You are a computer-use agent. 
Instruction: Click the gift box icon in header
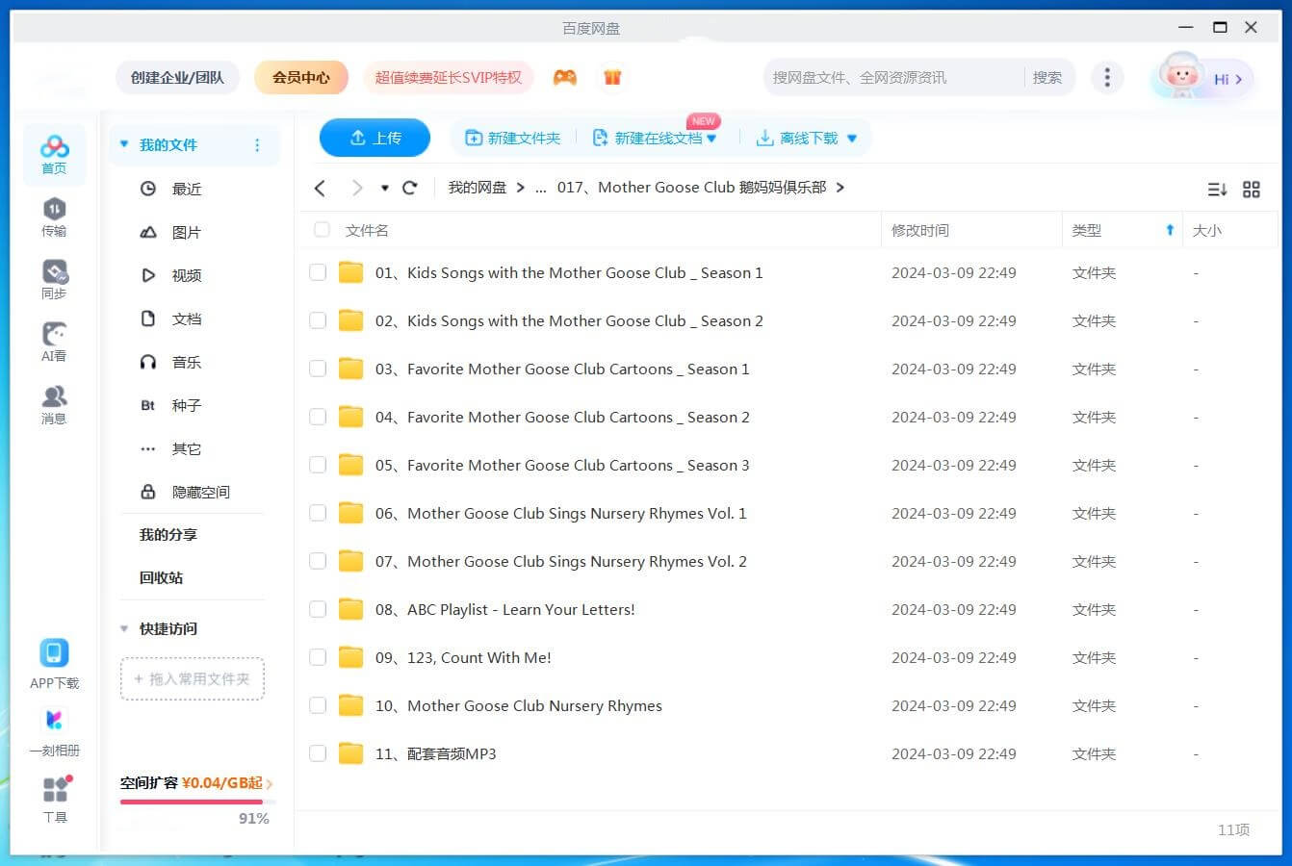click(612, 77)
